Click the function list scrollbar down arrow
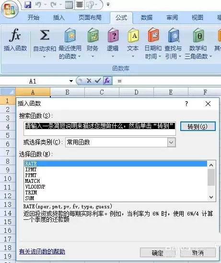Image resolution: width=221 pixels, height=263 pixels. 211,197
